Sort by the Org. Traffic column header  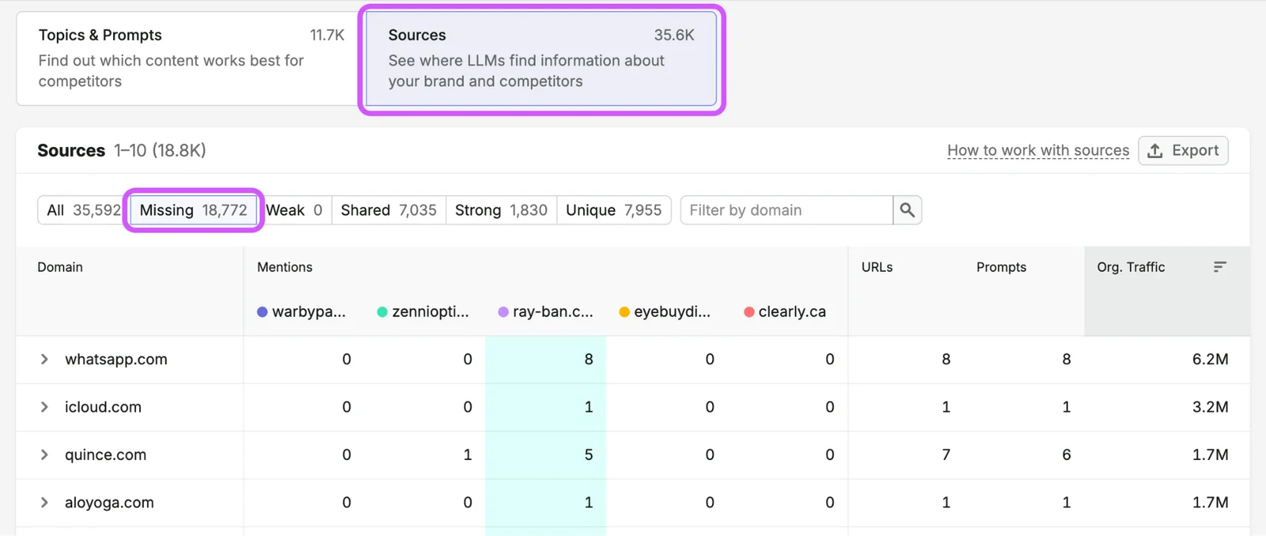click(x=1131, y=267)
